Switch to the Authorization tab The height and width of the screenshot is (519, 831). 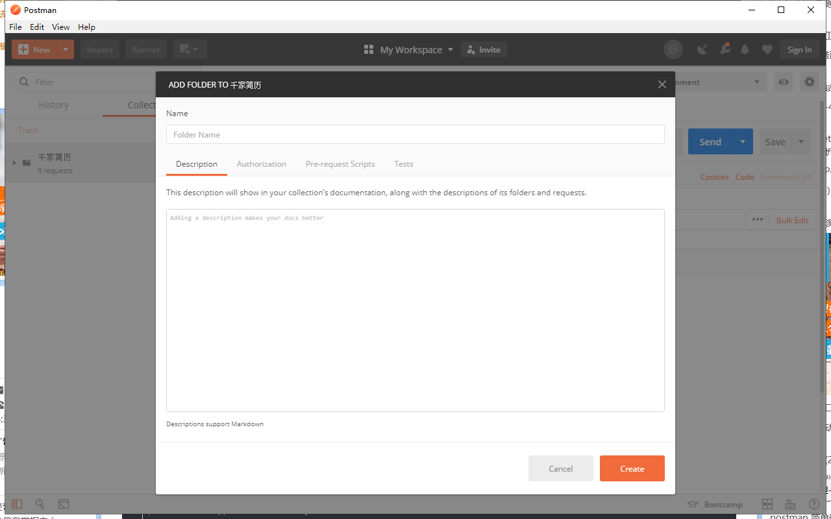[x=262, y=164]
